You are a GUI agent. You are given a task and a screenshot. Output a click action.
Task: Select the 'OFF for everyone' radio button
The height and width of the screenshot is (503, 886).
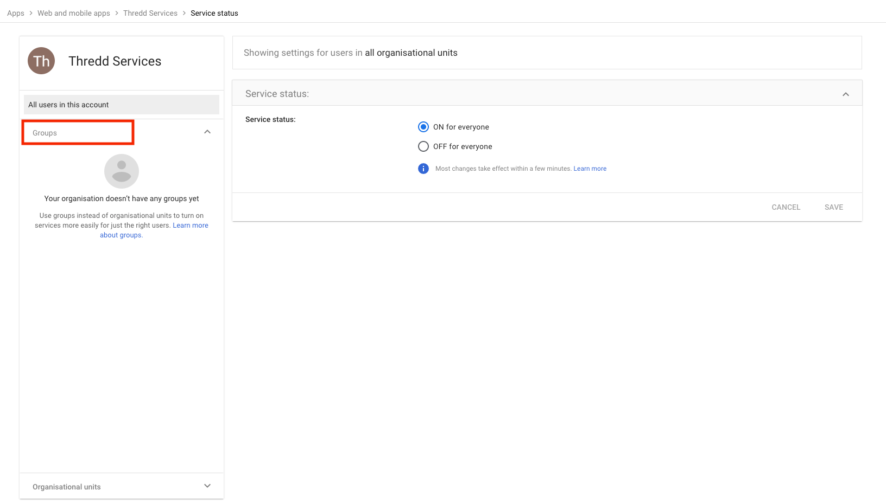(x=423, y=146)
